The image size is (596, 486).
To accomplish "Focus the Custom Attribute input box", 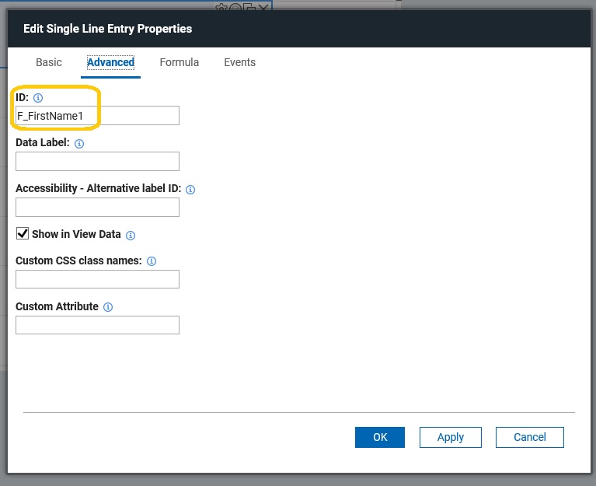I will [x=97, y=325].
